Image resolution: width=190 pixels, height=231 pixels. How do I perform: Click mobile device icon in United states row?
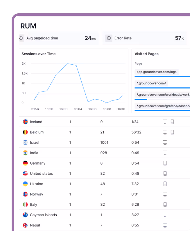coord(165,174)
